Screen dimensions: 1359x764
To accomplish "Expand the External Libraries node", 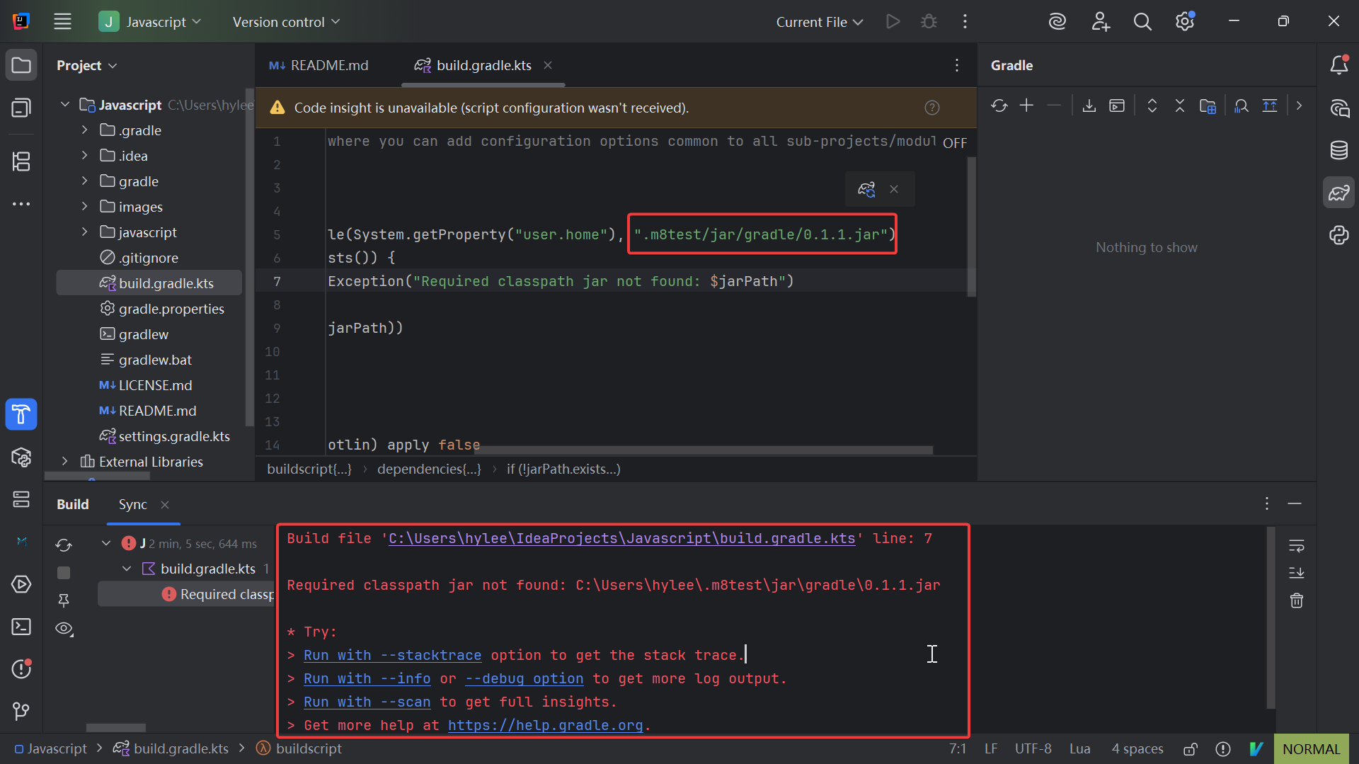I will [64, 461].
